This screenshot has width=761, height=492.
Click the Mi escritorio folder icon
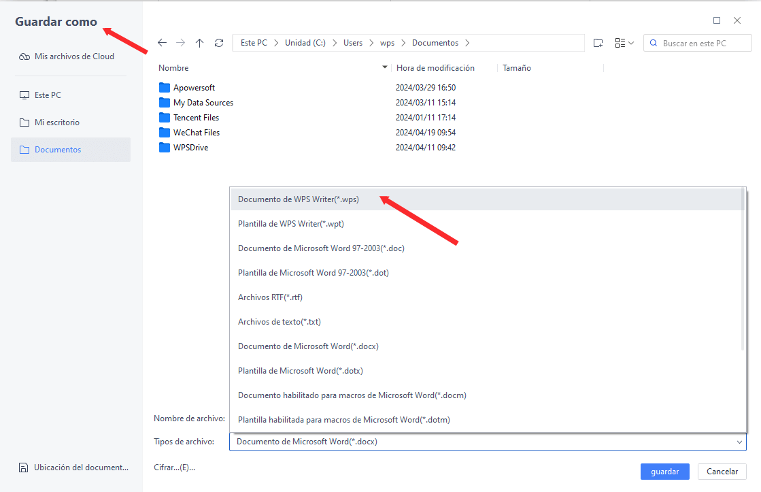click(x=24, y=122)
